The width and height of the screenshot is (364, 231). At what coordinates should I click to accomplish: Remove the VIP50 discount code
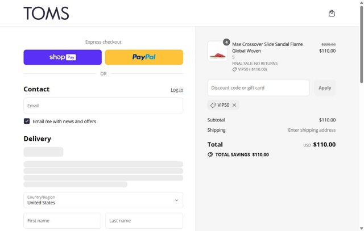[x=234, y=105]
